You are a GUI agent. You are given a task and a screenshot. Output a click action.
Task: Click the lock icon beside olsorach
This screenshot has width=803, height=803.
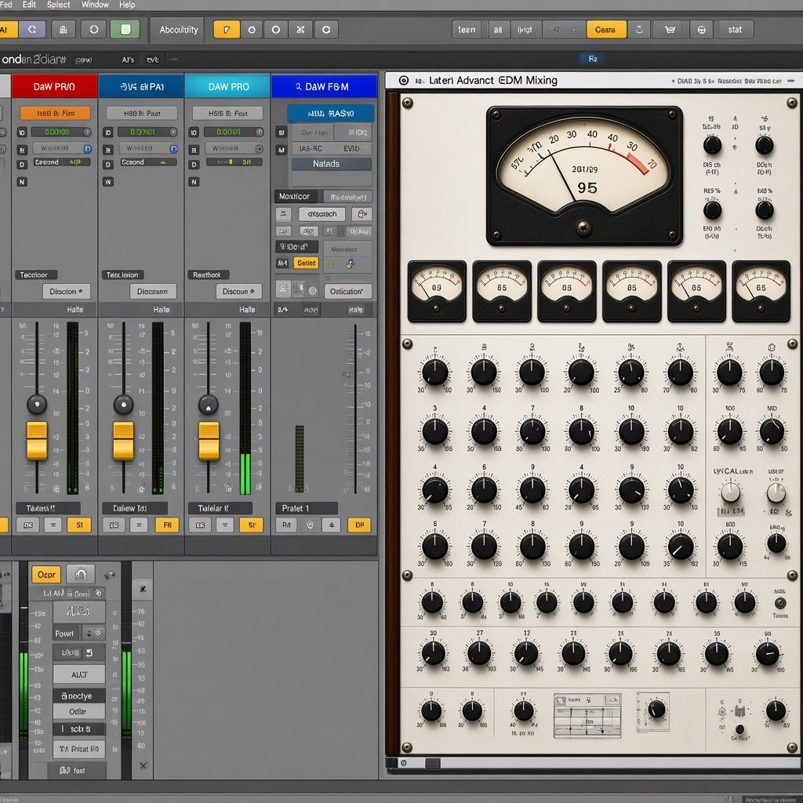[362, 214]
